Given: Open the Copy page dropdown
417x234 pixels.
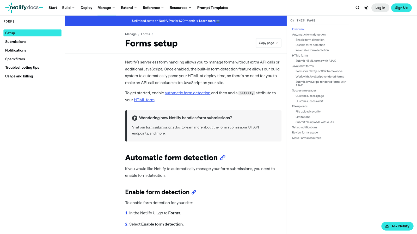Looking at the screenshot, I should pyautogui.click(x=269, y=43).
